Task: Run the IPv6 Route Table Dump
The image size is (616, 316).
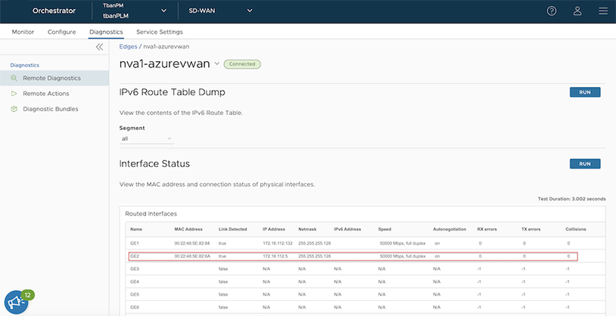Action: pyautogui.click(x=584, y=92)
